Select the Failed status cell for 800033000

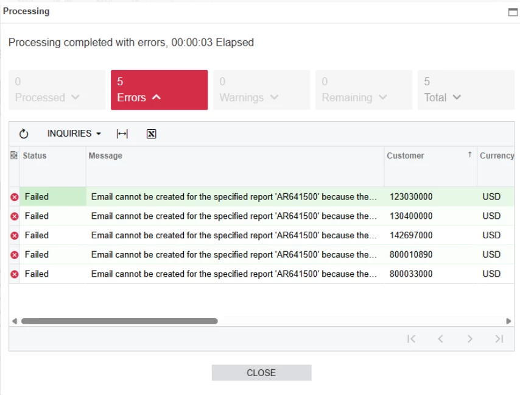[x=53, y=274]
